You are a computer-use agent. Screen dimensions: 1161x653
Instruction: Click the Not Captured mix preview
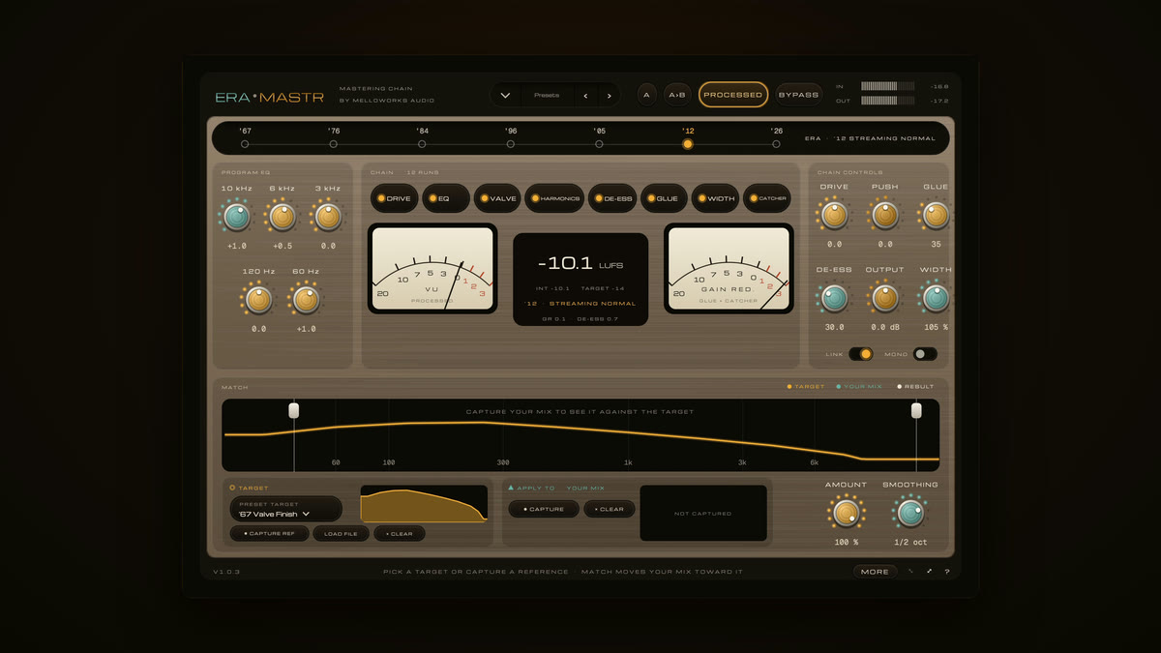[703, 513]
